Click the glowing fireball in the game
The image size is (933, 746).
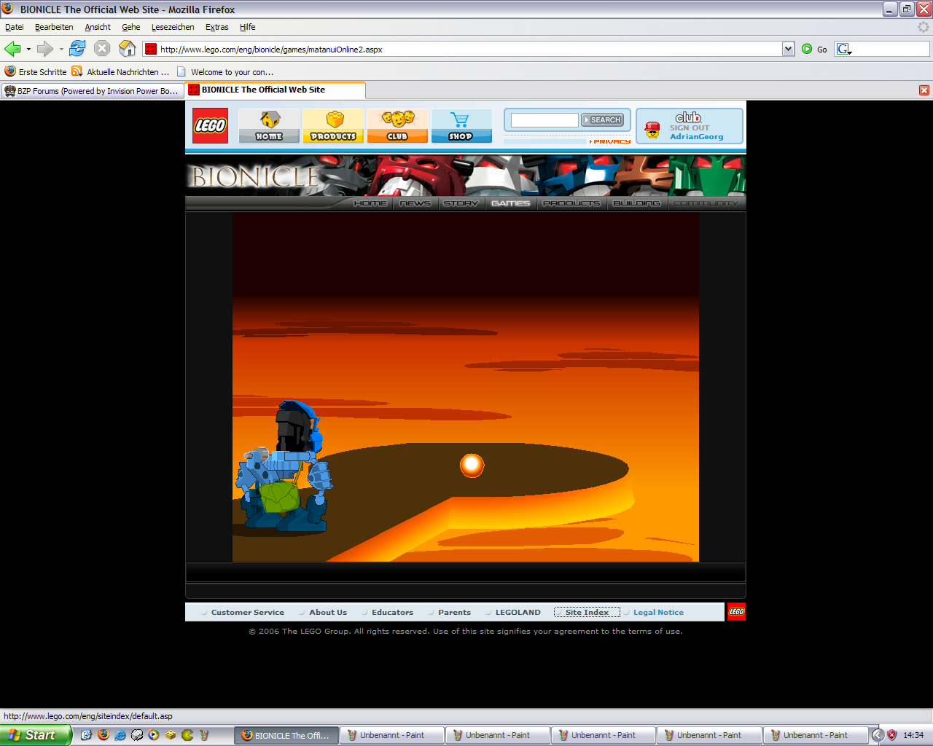coord(472,465)
